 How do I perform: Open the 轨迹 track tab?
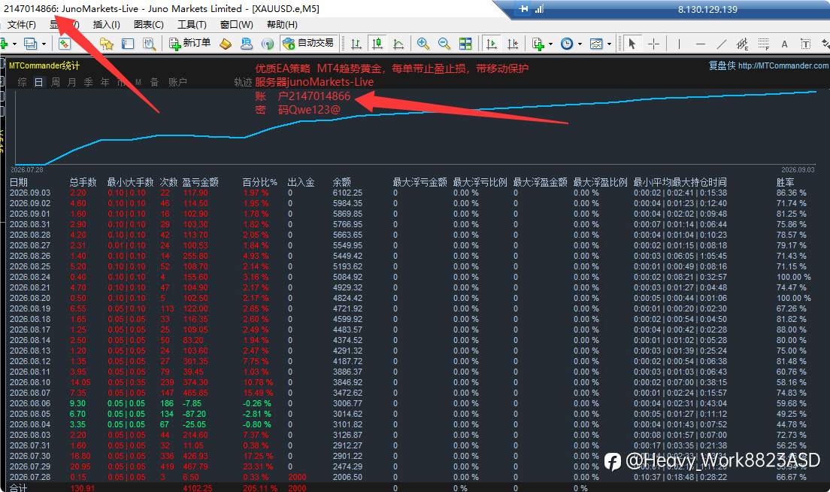[243, 82]
